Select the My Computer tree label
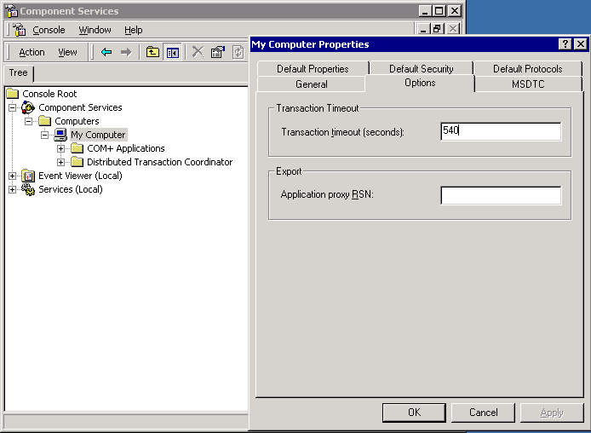The width and height of the screenshot is (591, 433). click(98, 135)
